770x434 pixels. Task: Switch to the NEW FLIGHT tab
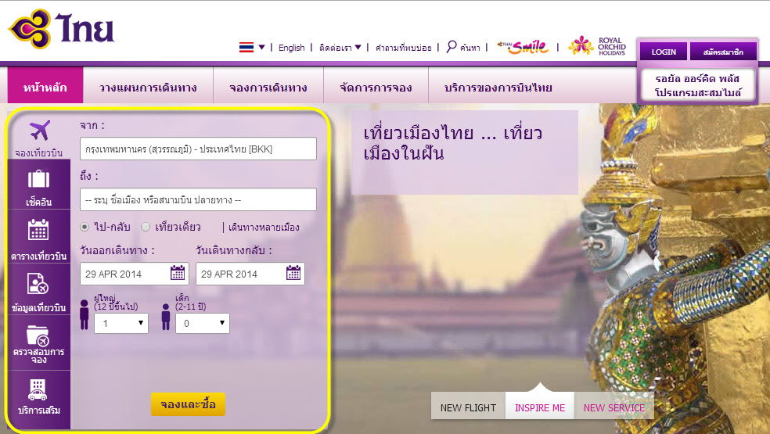coord(468,407)
